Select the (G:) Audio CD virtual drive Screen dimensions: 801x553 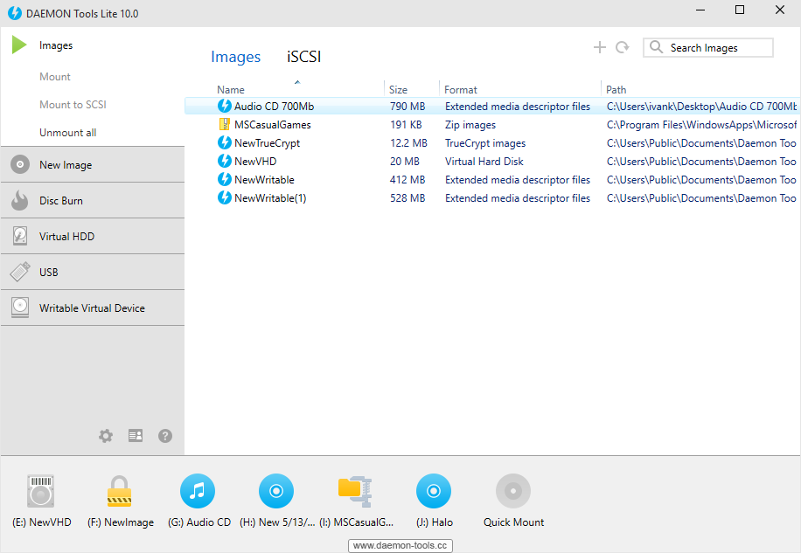tap(198, 492)
